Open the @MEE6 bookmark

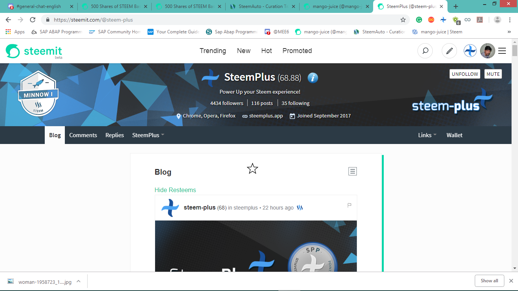click(277, 32)
